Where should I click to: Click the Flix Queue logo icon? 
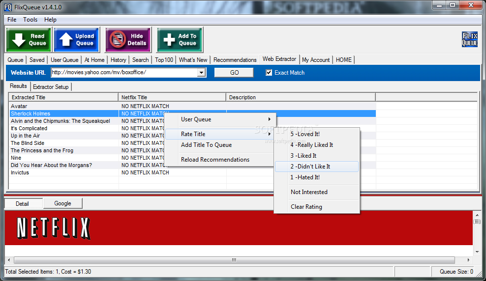point(470,39)
